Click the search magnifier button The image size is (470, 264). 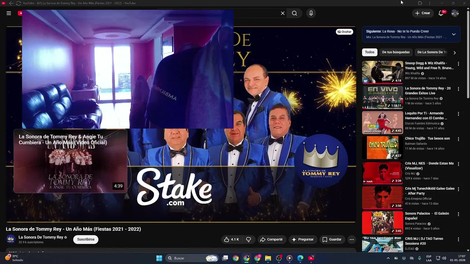294,13
